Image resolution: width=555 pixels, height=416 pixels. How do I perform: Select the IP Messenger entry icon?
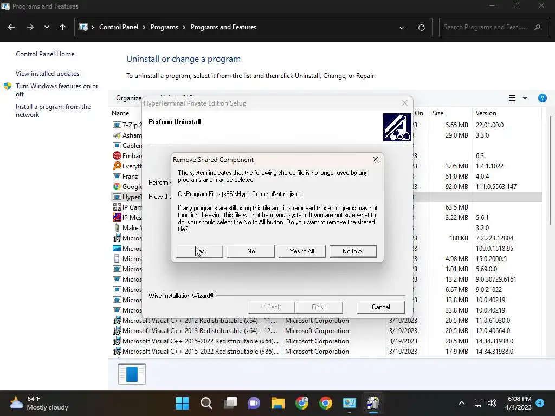[117, 218]
